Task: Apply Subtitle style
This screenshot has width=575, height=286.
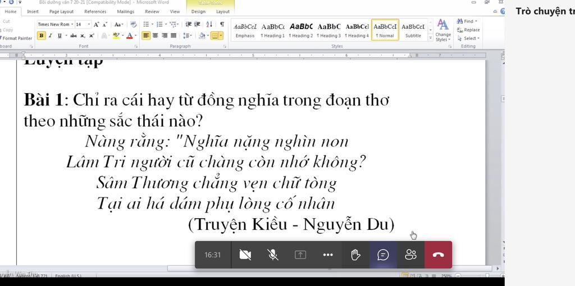Action: (413, 30)
